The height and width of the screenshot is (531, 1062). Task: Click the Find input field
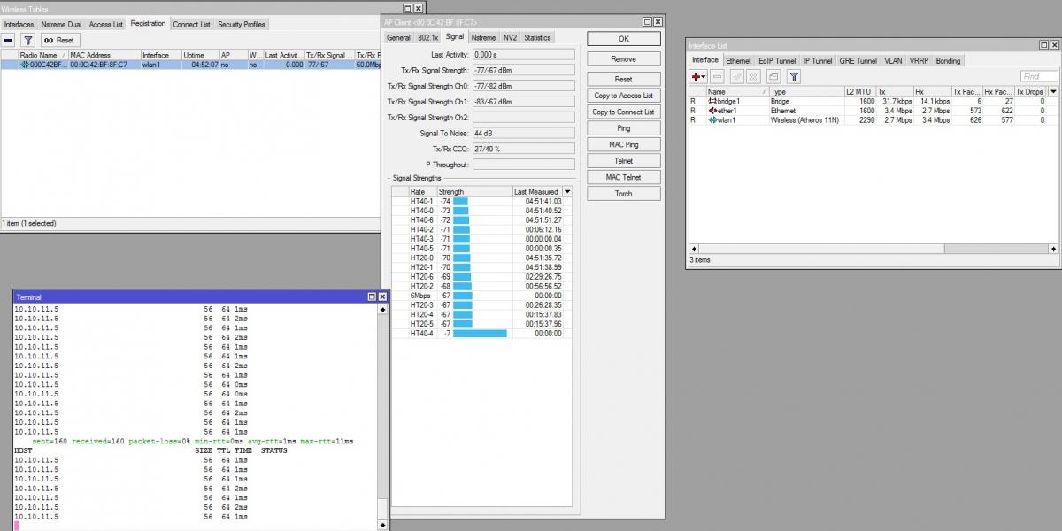tap(1039, 77)
